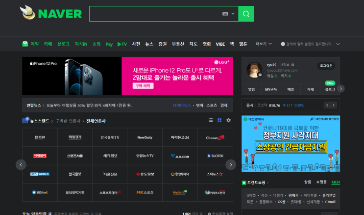Open the MK스포츠 press tile

[145, 192]
